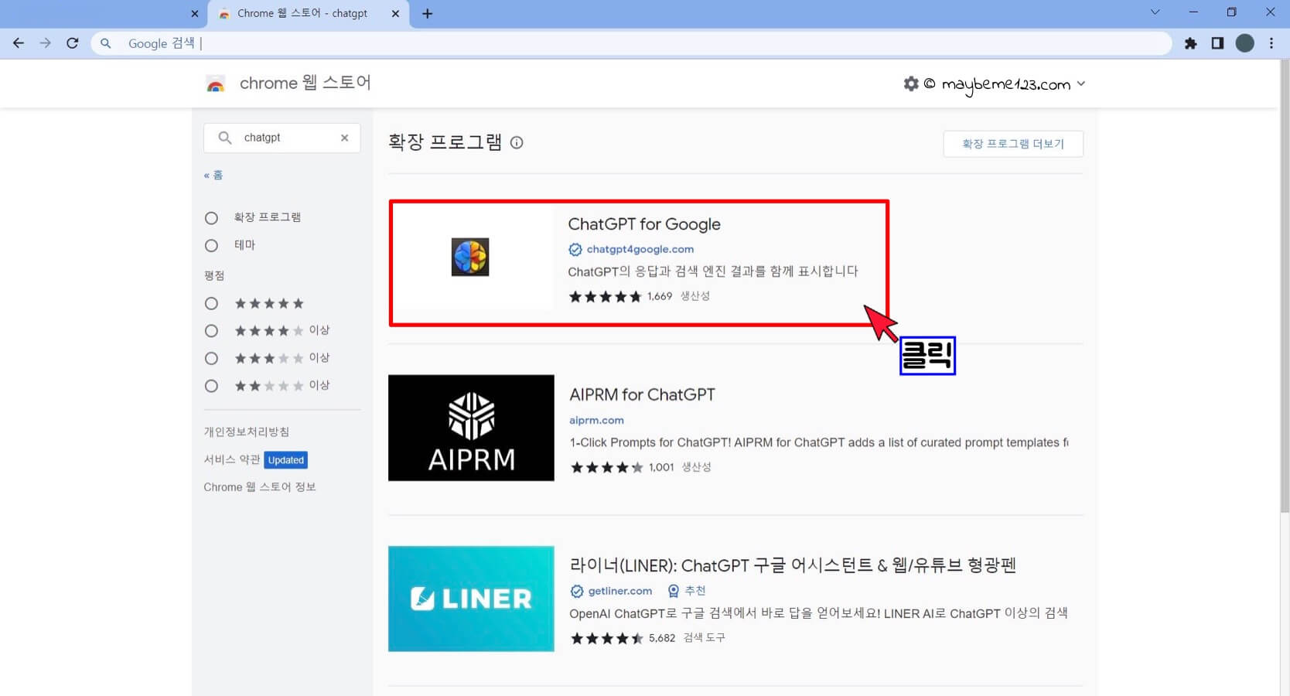Click the browser forward arrow
This screenshot has height=696, width=1290.
[46, 43]
